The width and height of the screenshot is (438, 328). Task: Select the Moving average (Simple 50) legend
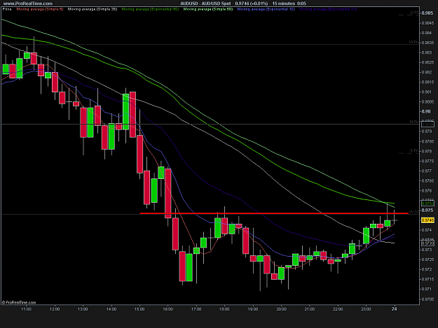coord(208,9)
